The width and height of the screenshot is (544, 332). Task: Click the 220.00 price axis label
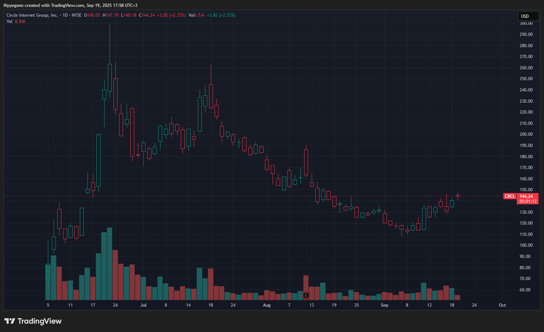pyautogui.click(x=526, y=112)
